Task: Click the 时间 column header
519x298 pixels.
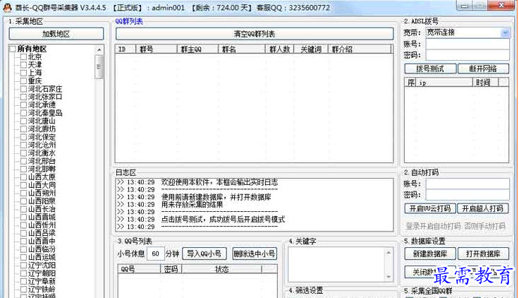Action: pos(485,83)
